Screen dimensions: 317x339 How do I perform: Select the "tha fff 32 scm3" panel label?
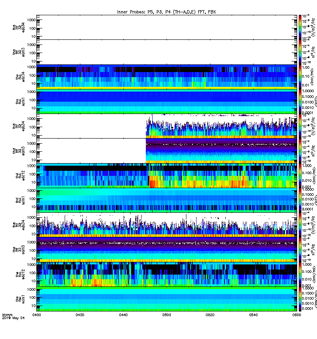19,52
